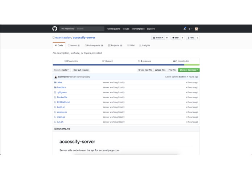The height and width of the screenshot is (179, 252).
Task: Fork the accessify-server repository
Action: (191, 38)
